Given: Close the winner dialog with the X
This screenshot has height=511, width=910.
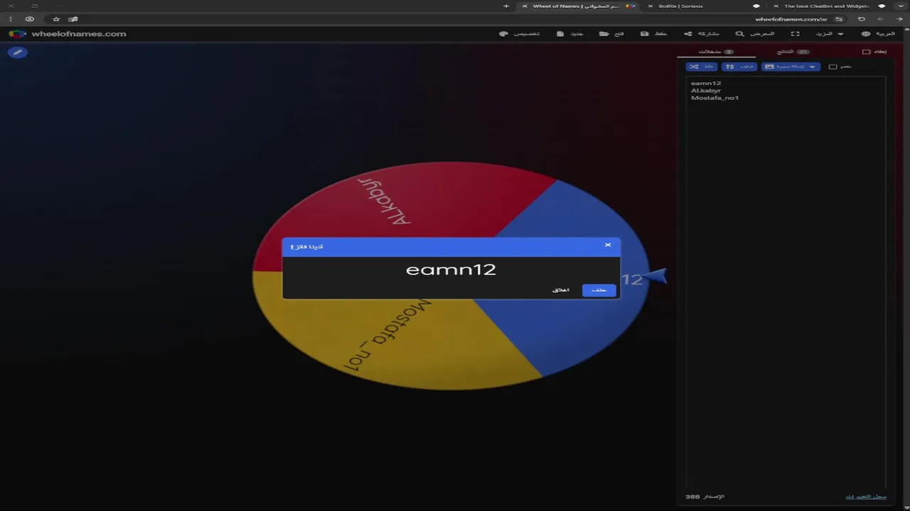Looking at the screenshot, I should point(608,245).
